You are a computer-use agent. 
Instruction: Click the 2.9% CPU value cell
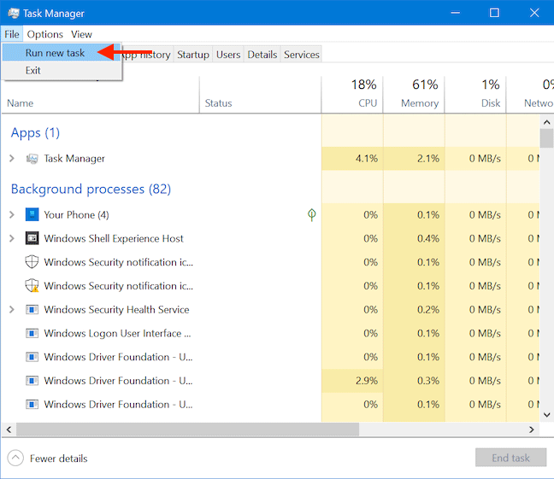tap(352, 381)
